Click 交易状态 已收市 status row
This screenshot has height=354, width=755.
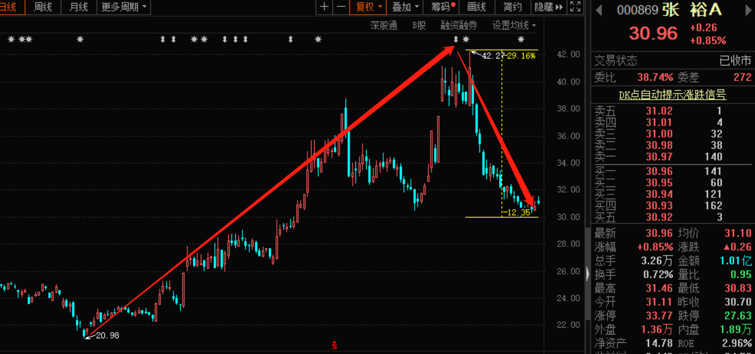[x=673, y=61]
